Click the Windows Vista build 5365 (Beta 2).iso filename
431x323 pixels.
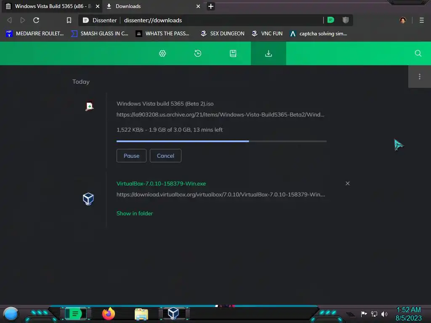(165, 103)
